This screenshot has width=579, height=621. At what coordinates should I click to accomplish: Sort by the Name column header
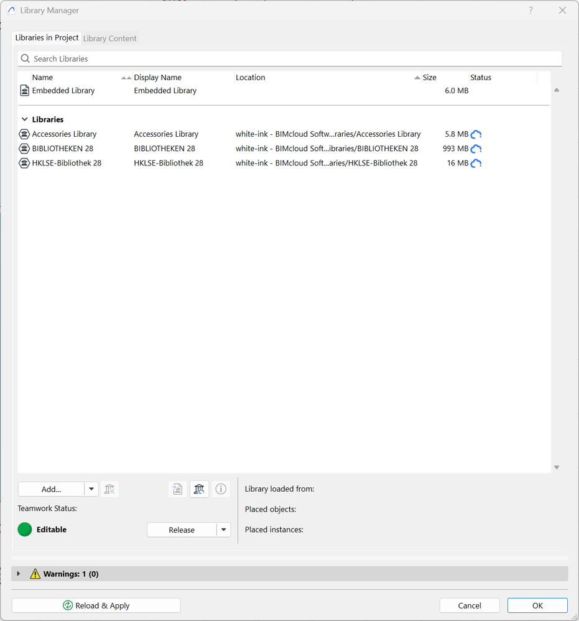(x=81, y=78)
